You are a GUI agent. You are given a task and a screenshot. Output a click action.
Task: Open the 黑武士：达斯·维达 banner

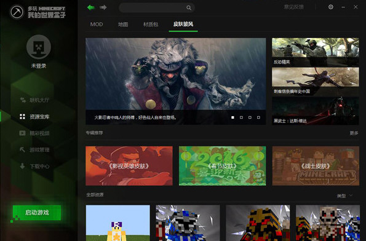click(x=316, y=111)
